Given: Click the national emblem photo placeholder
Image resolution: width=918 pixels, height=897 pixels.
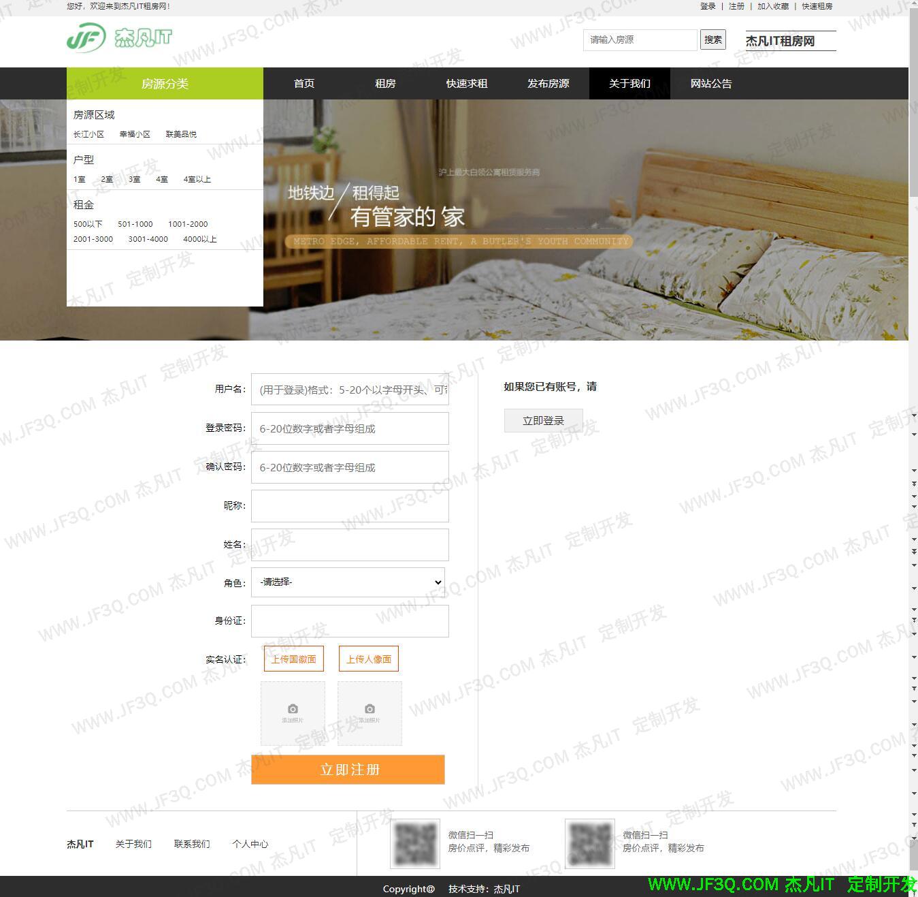Looking at the screenshot, I should (x=293, y=713).
